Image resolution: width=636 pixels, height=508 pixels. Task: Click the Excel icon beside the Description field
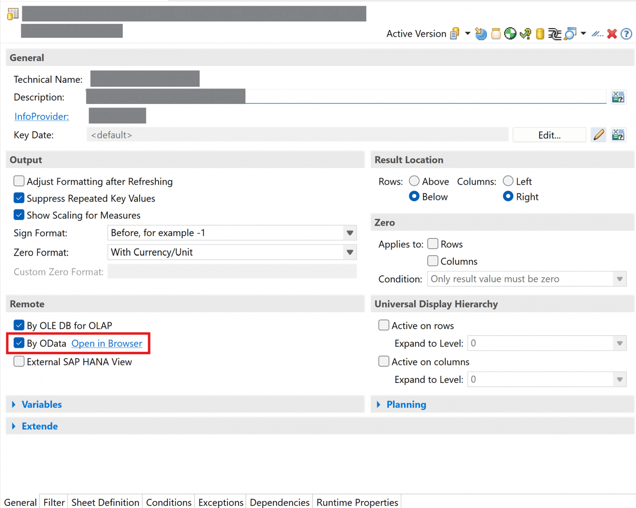tap(618, 97)
